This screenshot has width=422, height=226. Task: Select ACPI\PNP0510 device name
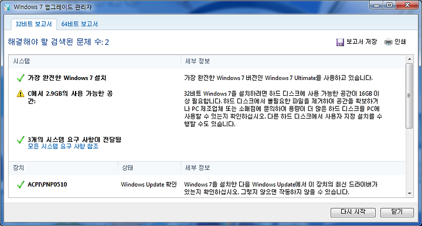pos(47,185)
